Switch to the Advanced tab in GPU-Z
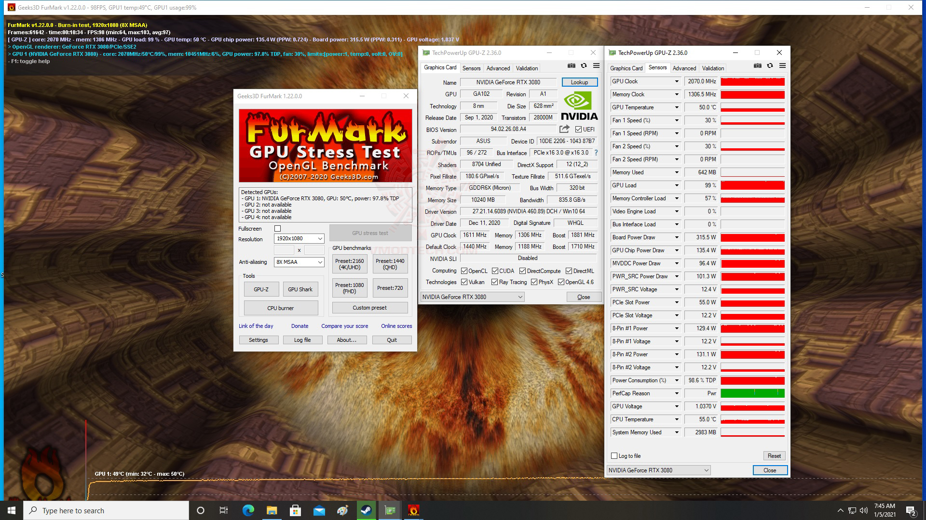 click(x=498, y=68)
